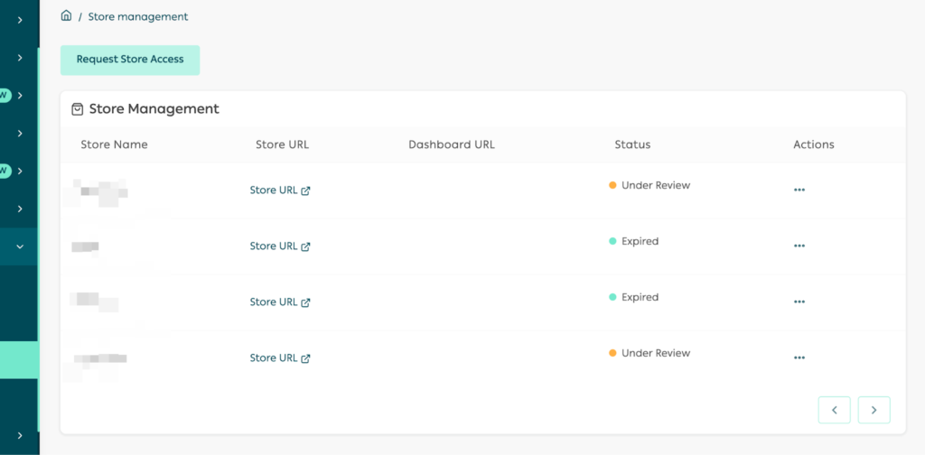Screen dimensions: 925x455
Task: Click the Store management breadcrumb text
Action: [x=138, y=17]
